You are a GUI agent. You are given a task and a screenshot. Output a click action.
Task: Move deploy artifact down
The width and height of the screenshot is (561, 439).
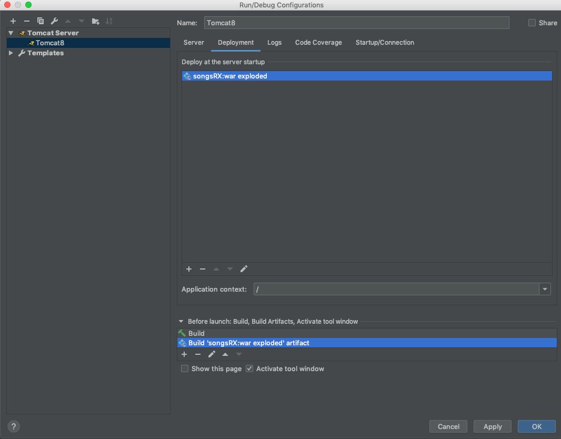229,269
